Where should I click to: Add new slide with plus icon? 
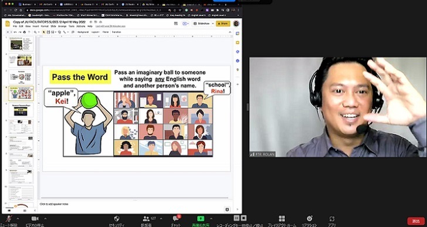[8, 32]
